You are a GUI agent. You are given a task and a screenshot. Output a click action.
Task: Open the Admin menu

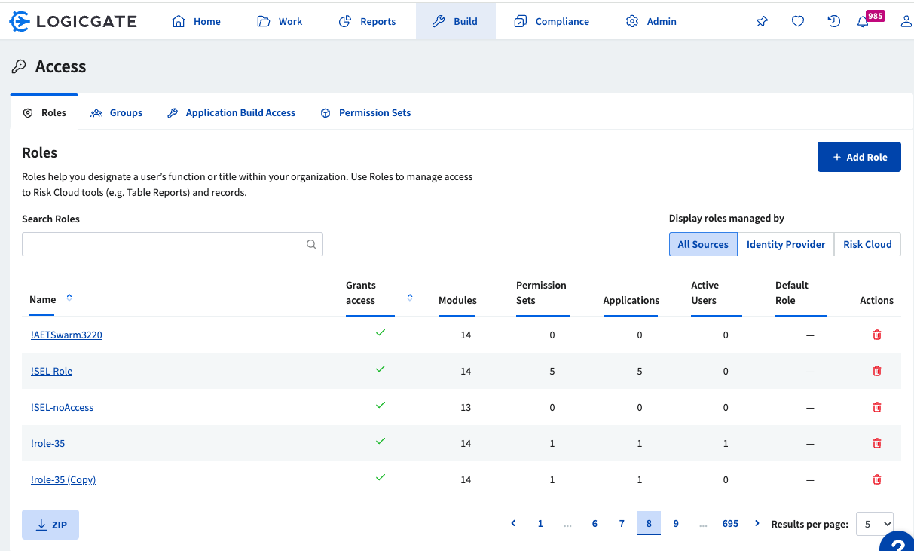coord(651,21)
